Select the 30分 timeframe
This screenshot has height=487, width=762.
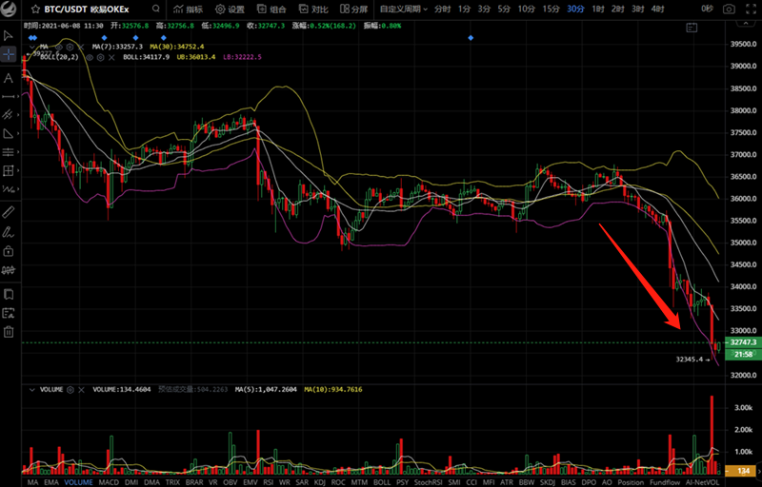[576, 9]
